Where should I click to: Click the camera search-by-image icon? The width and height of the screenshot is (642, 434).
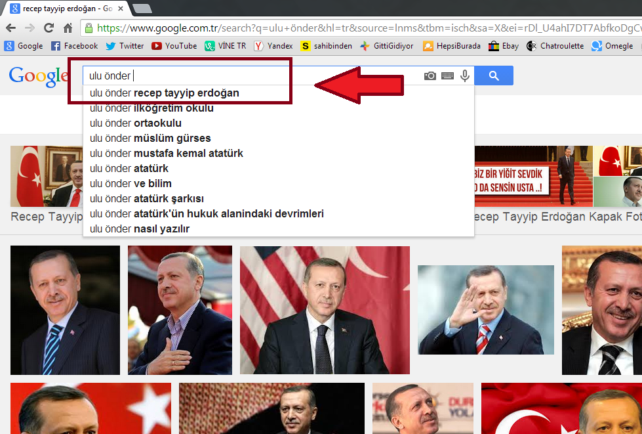(x=430, y=76)
